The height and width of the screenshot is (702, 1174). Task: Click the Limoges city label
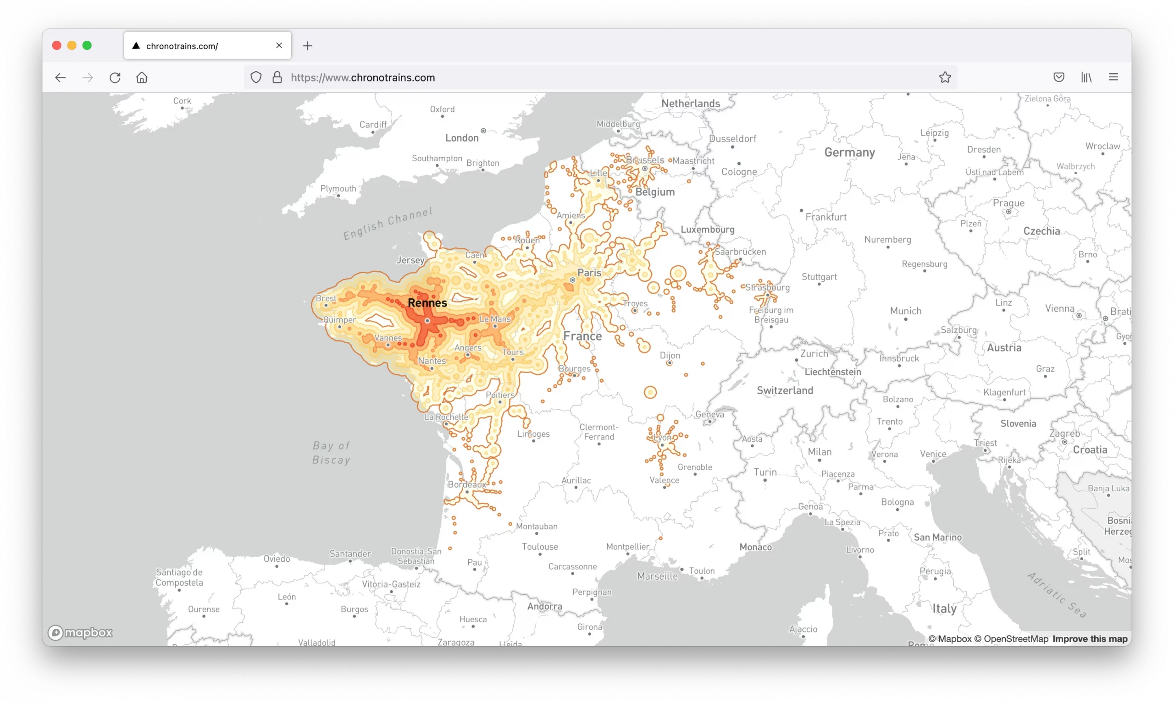click(533, 434)
